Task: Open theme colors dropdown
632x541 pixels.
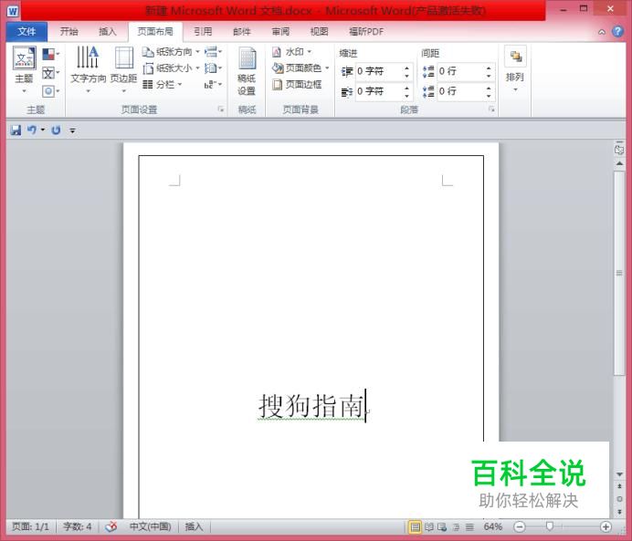Action: coord(51,54)
